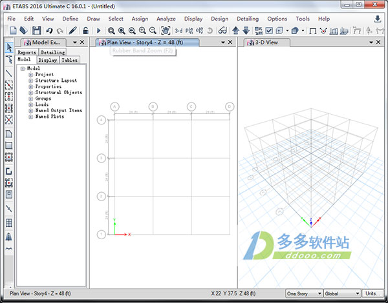The image size is (388, 303).
Task: Select the Draw Rectangular Floor tool
Action: pyautogui.click(x=9, y=146)
